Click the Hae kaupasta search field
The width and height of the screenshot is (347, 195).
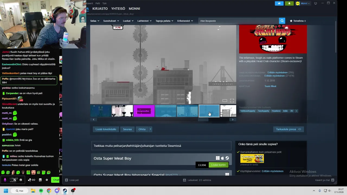pos(239,21)
